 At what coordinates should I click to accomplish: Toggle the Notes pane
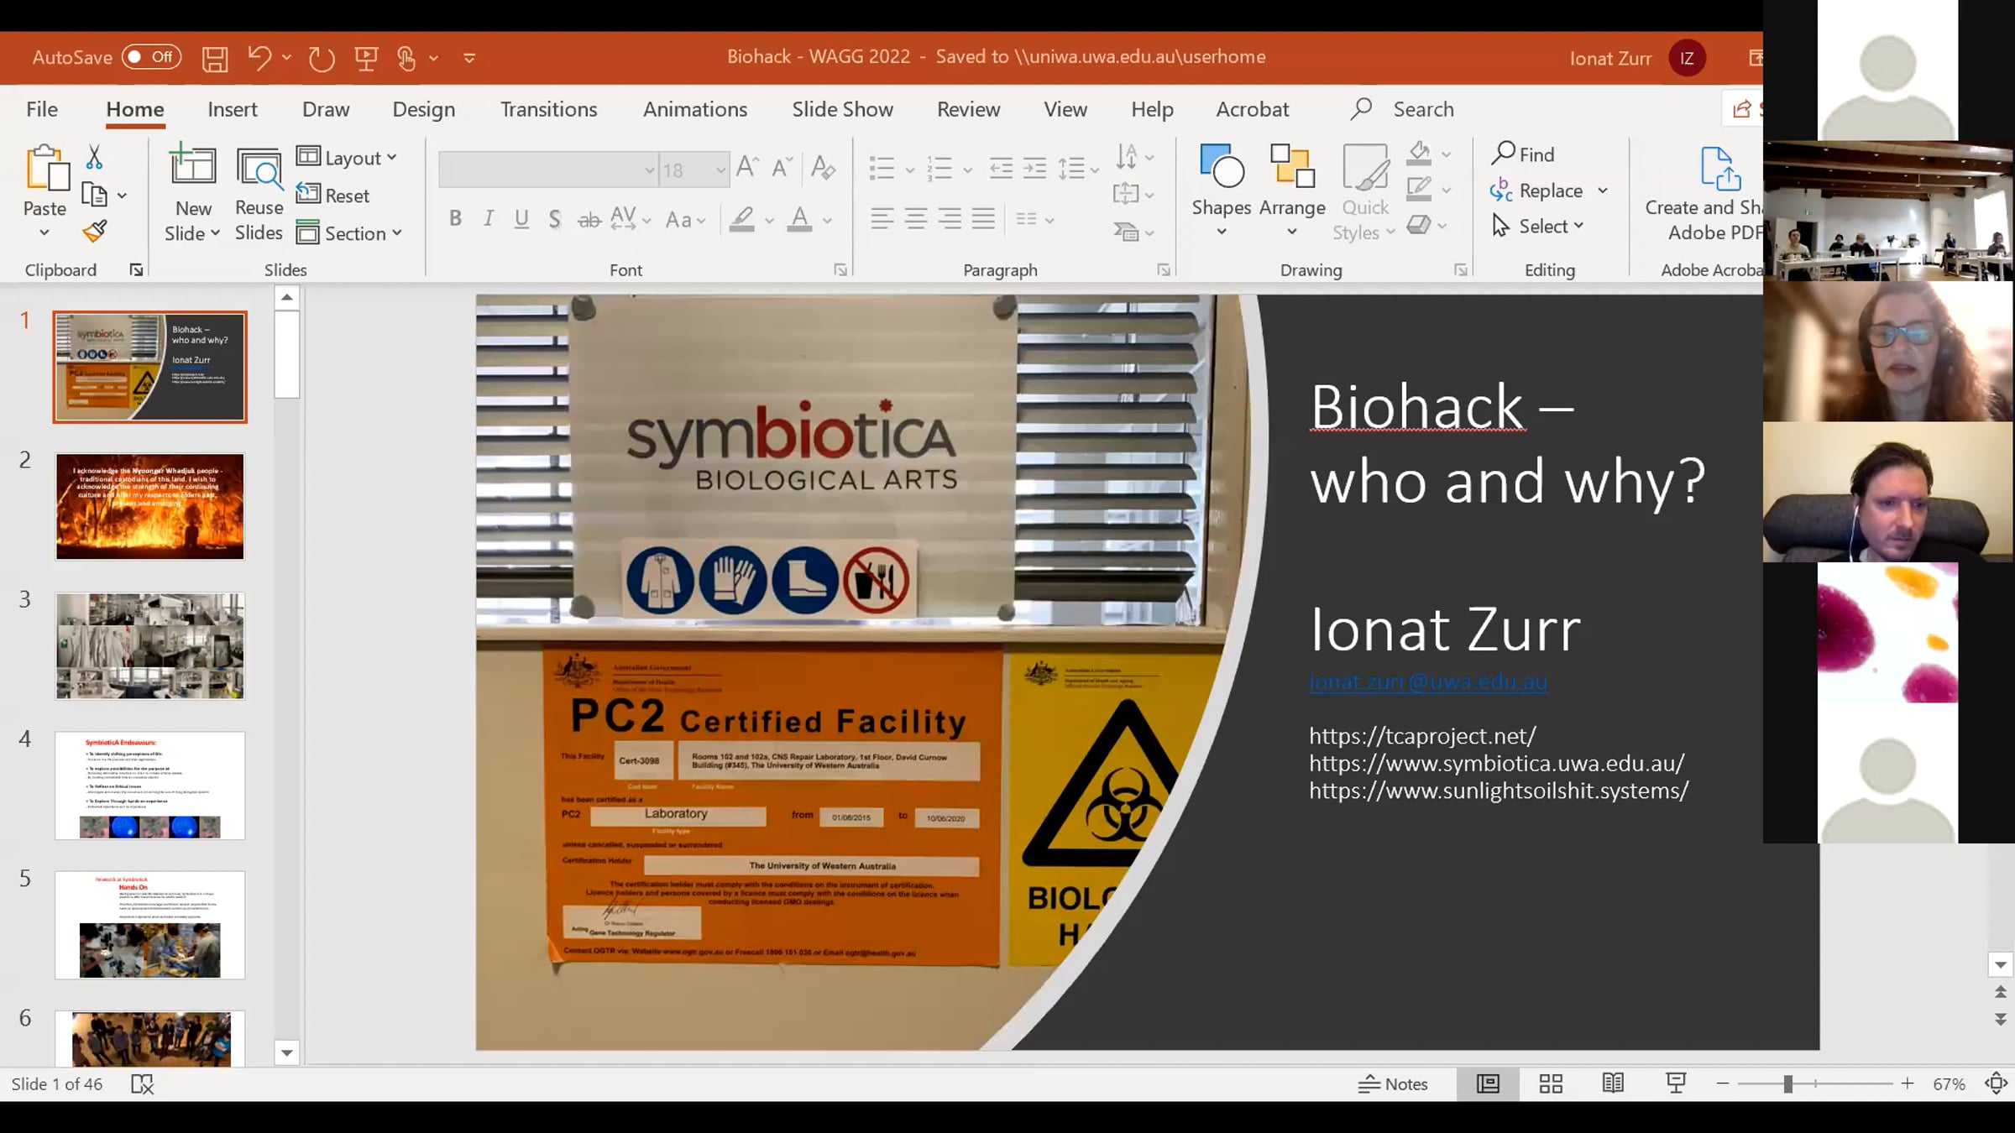(1393, 1083)
